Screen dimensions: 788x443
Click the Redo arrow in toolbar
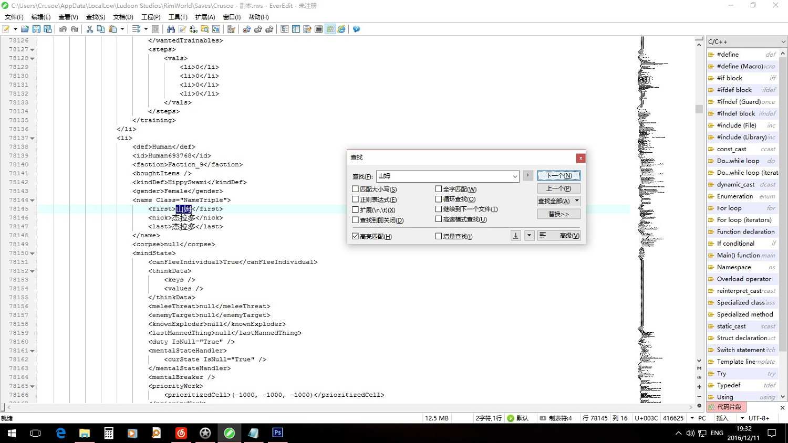tap(75, 29)
